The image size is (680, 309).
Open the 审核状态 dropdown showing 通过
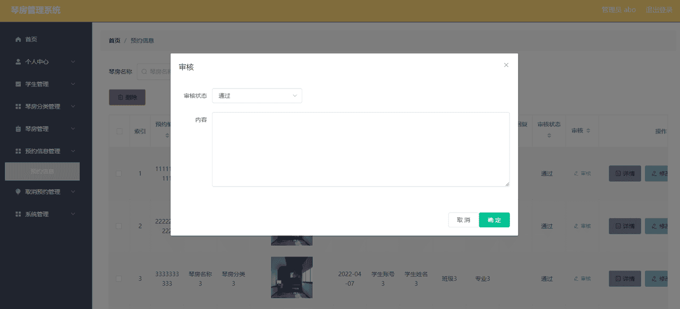click(x=257, y=95)
